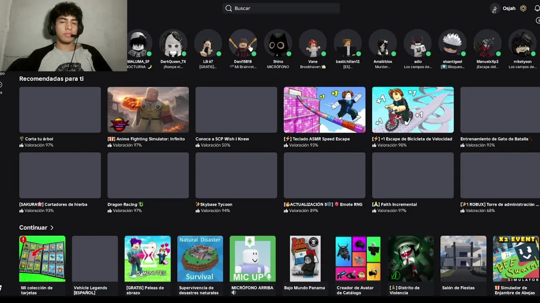Click MICRÓFONO status under Shino
The width and height of the screenshot is (540, 303).
(278, 67)
